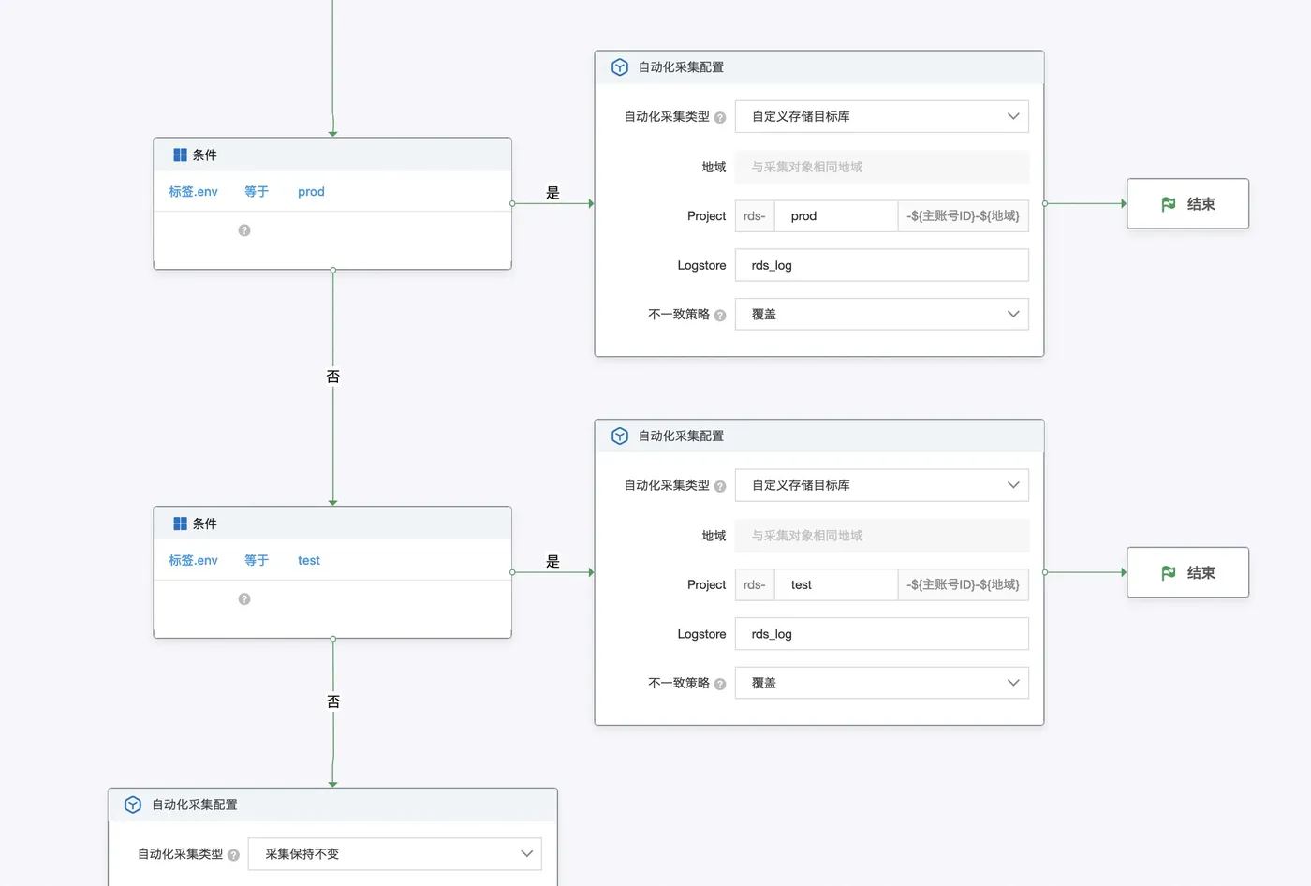Click the -${主账号ID}-${地域} suffix in prod config
This screenshot has width=1311, height=886.
point(963,215)
